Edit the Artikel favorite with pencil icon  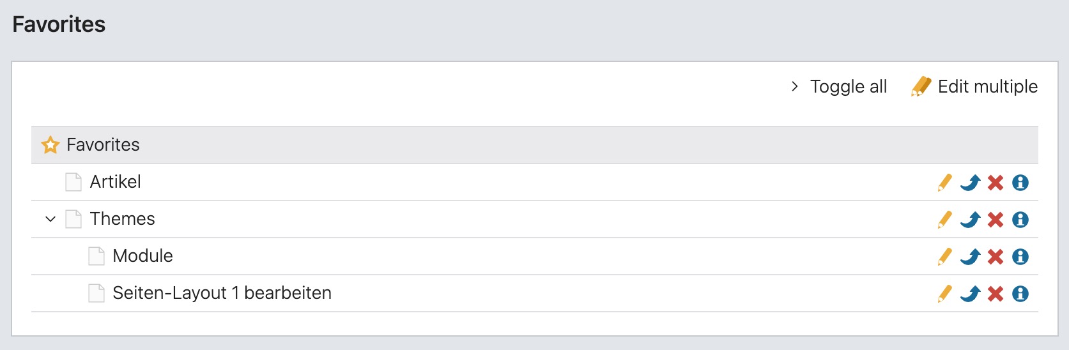tap(944, 183)
